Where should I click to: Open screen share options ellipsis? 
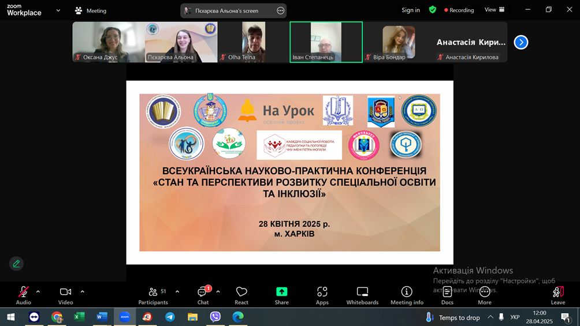(280, 11)
